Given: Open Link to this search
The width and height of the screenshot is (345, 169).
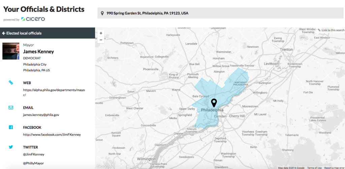Looking at the screenshot, I should [331, 30].
